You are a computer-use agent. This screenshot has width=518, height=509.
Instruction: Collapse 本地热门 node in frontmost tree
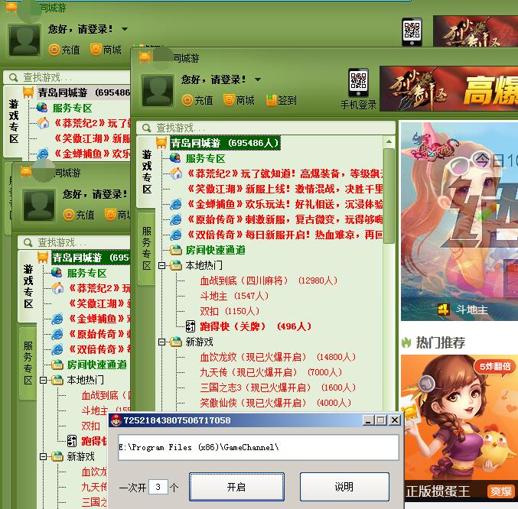(x=162, y=265)
